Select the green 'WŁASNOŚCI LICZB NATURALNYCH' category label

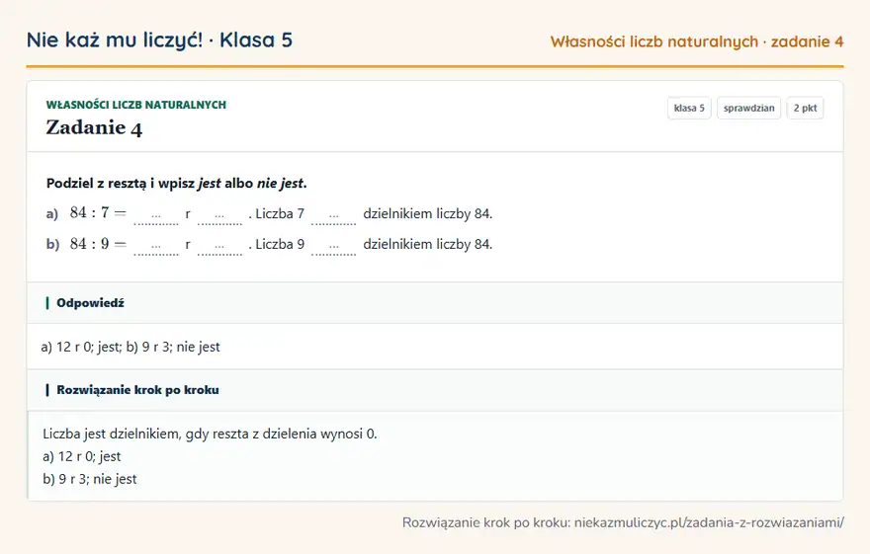click(136, 105)
